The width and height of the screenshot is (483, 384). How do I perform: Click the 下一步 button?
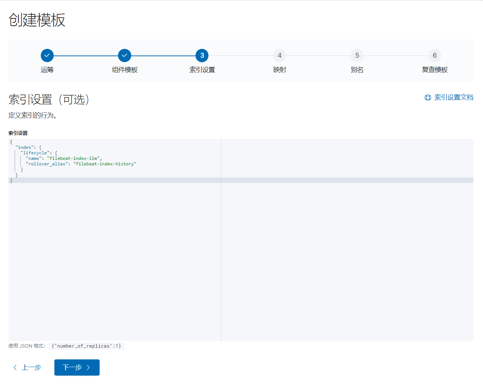[x=77, y=367]
